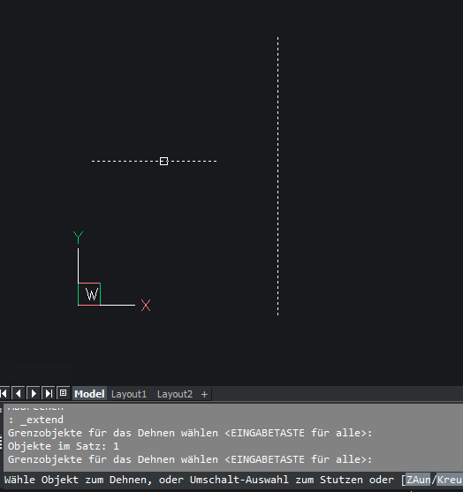Click the green Y axis label
The width and height of the screenshot is (463, 492).
[x=78, y=238]
